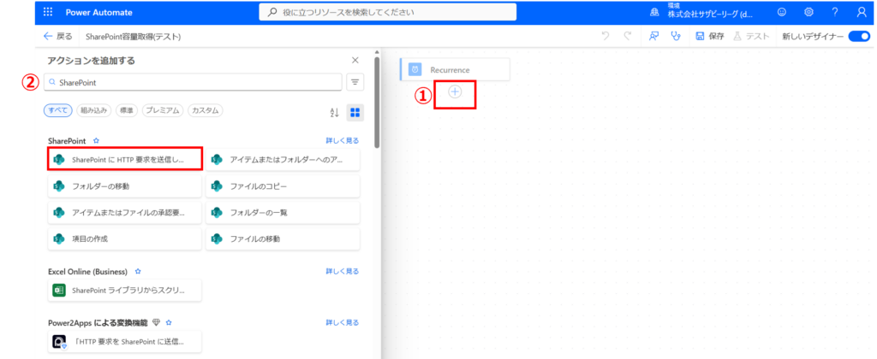Open the filter options next to search

point(355,82)
